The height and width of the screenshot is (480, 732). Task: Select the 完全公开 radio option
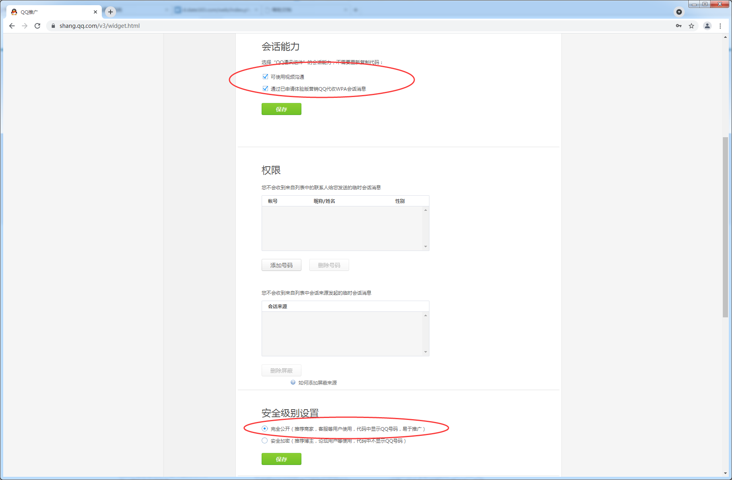pyautogui.click(x=265, y=429)
